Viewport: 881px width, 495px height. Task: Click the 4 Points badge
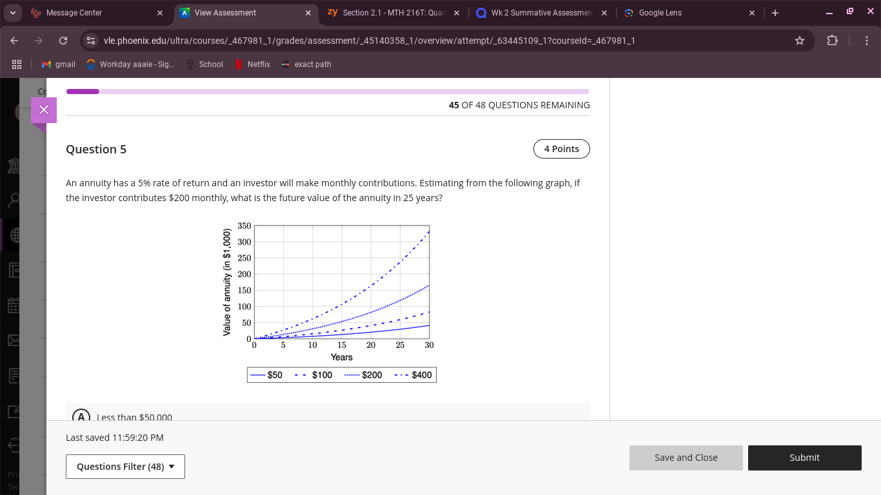pos(562,149)
